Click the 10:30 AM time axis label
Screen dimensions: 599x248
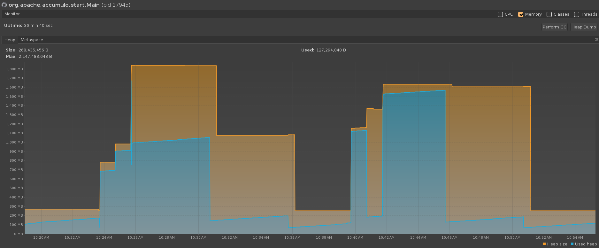point(198,237)
